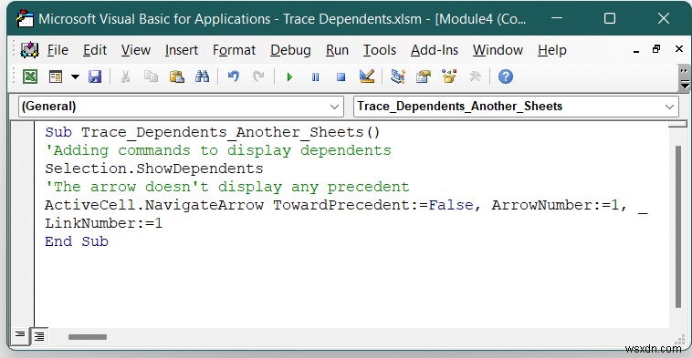Open the Help menu
This screenshot has height=358, width=692.
552,50
